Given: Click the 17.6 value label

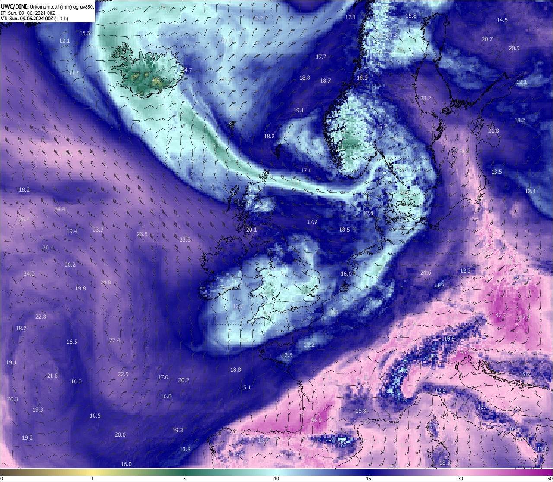Looking at the screenshot, I should click(163, 377).
